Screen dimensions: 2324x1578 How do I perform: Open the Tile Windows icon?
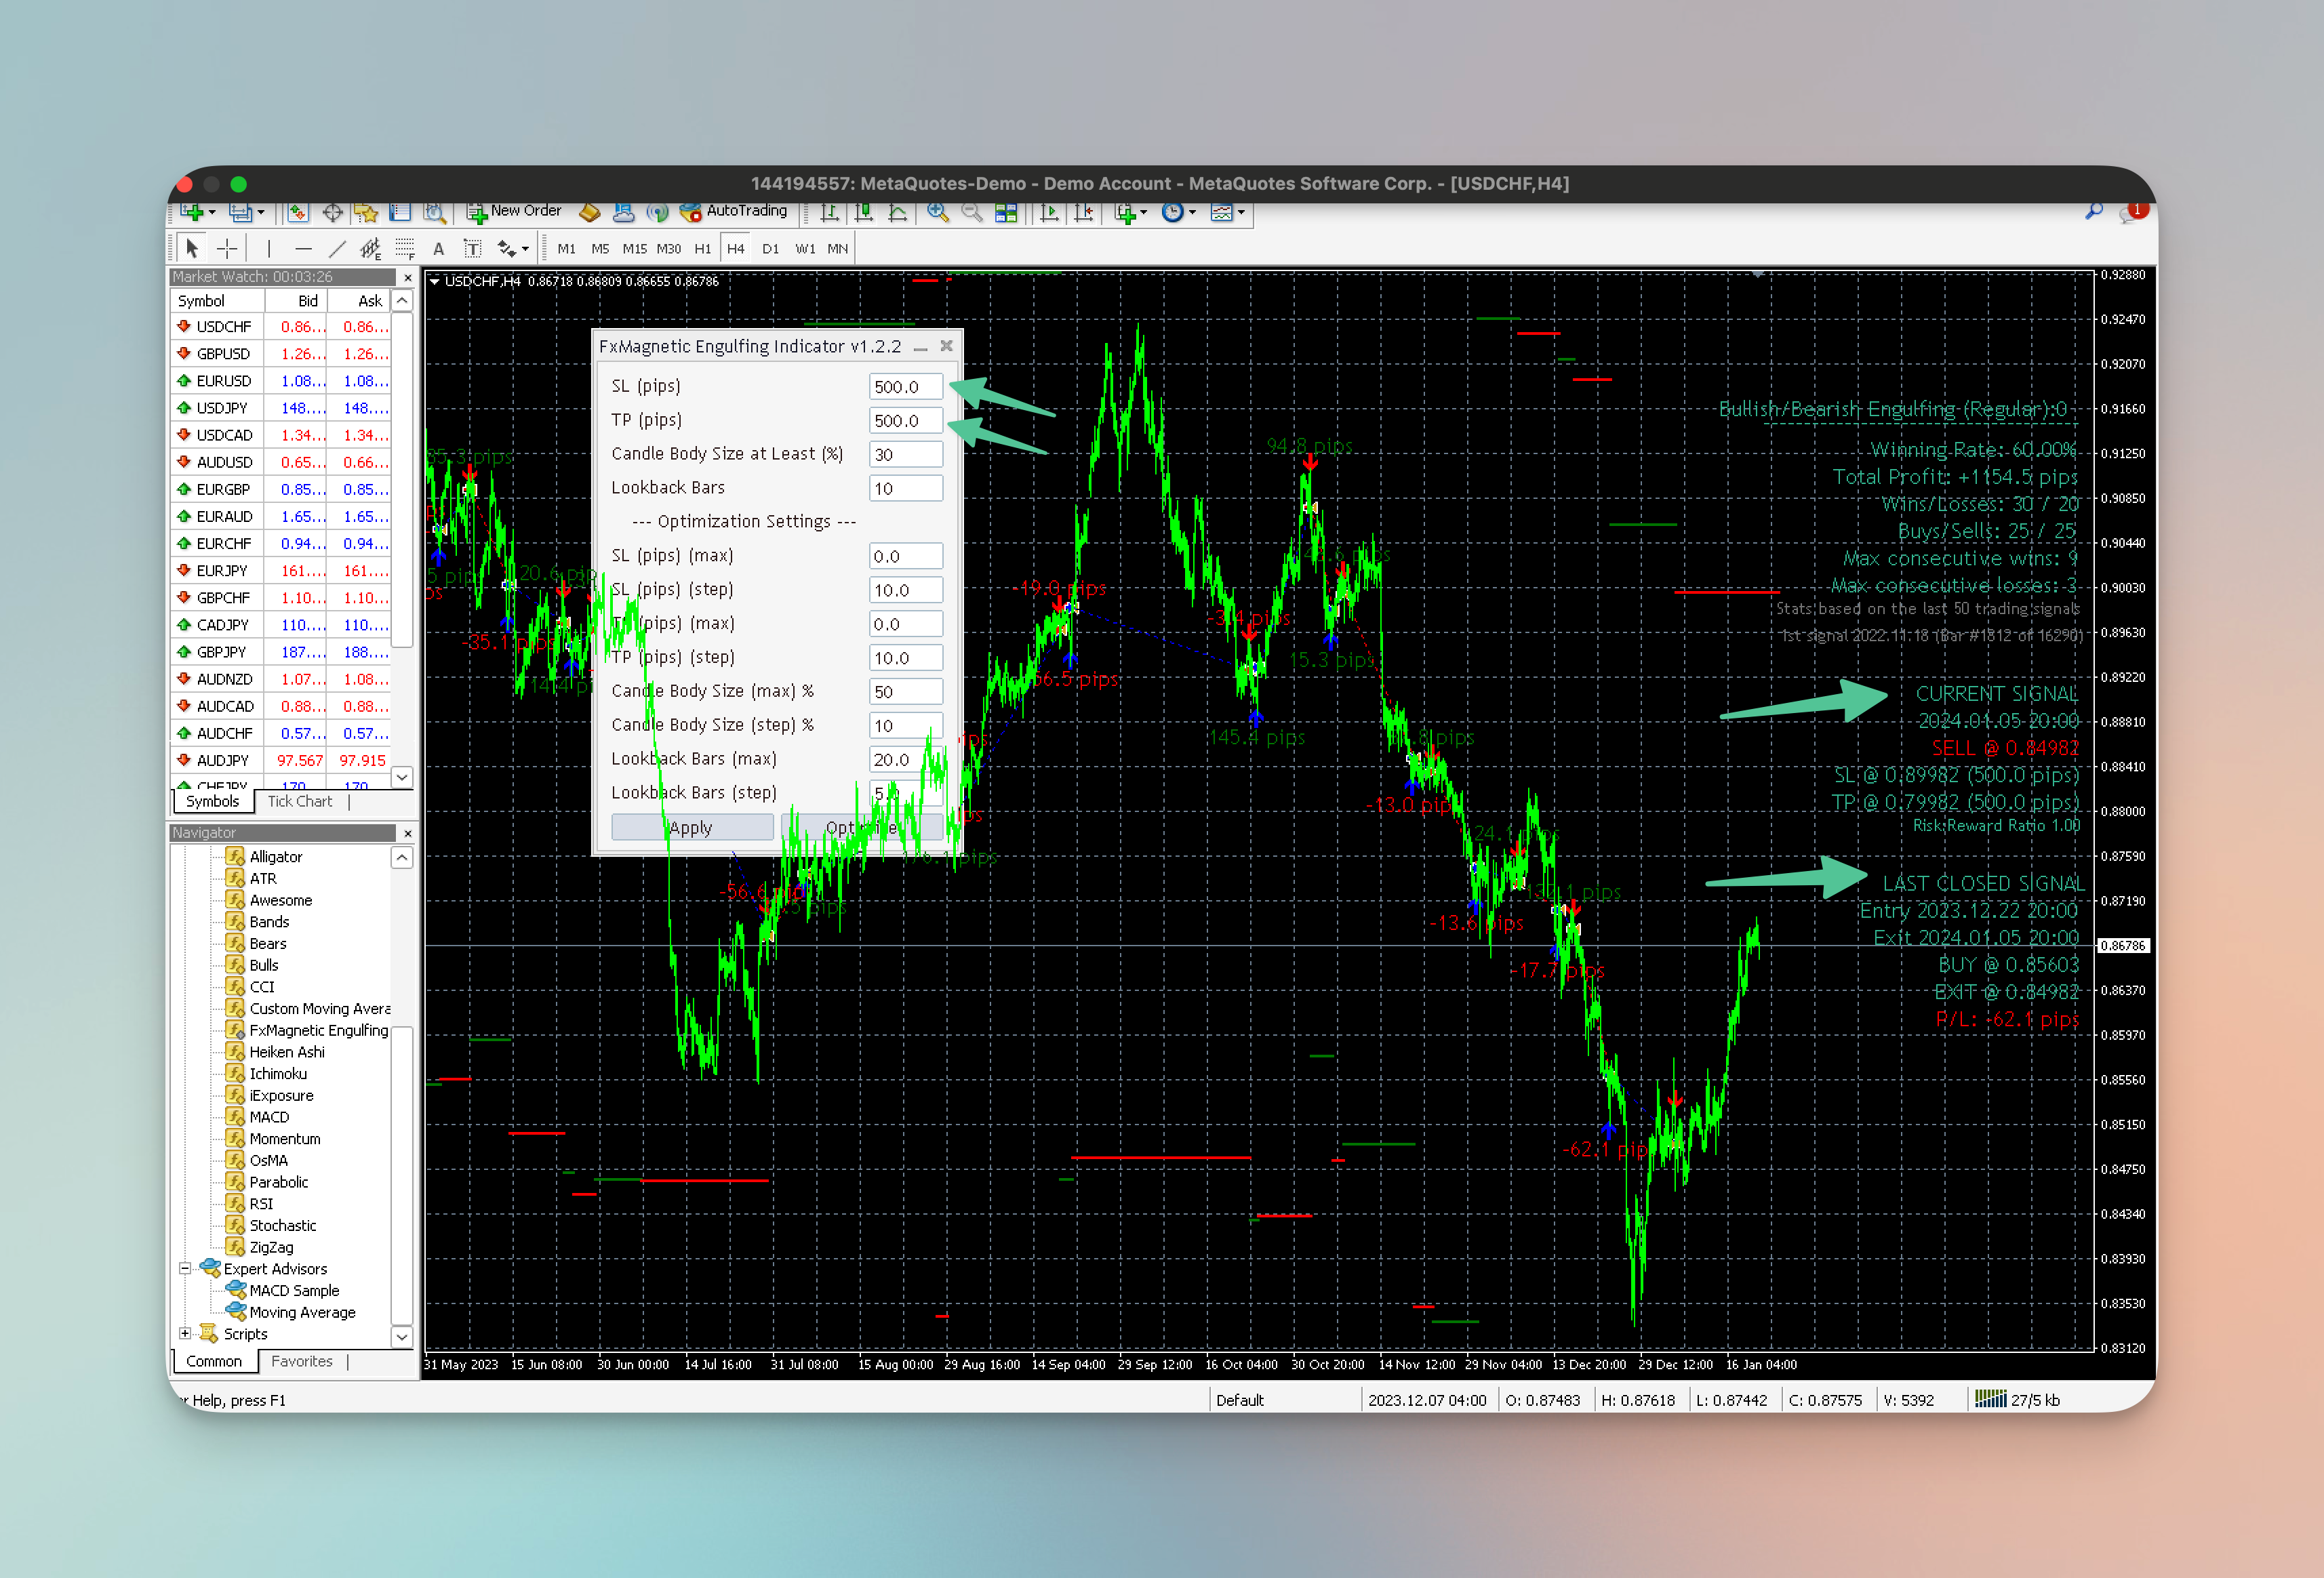pos(1006,212)
